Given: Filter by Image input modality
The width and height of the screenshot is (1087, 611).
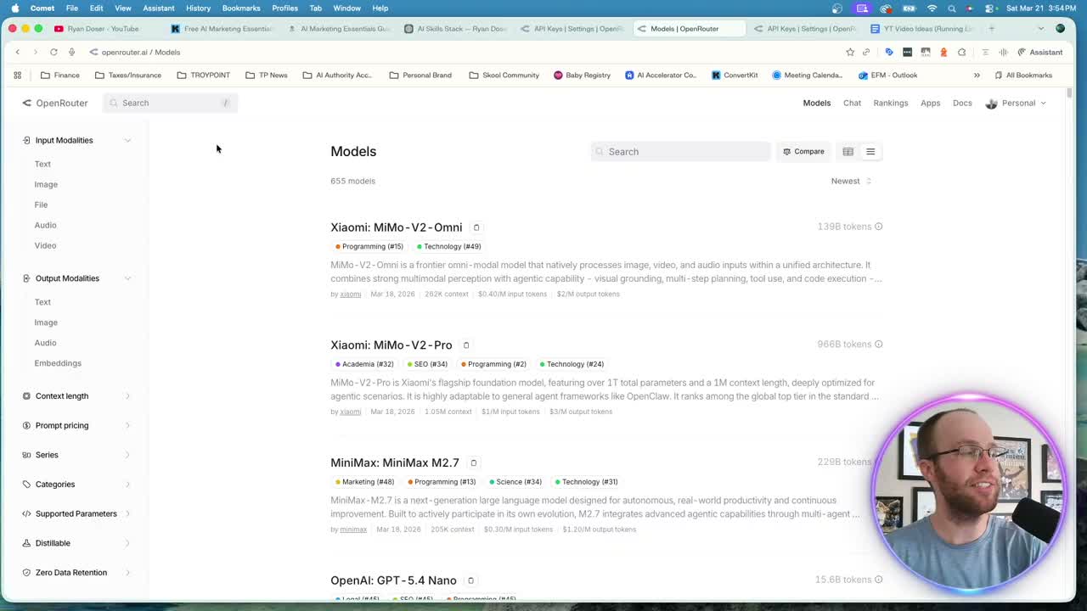Looking at the screenshot, I should point(46,184).
